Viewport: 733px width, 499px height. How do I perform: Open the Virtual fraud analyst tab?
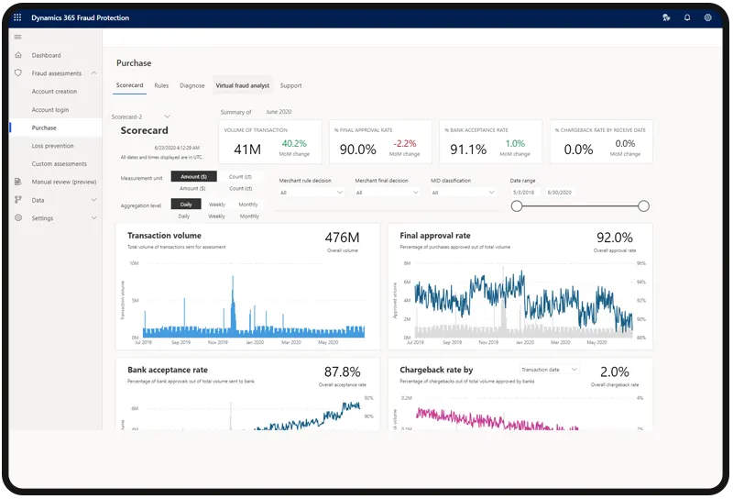(x=242, y=85)
